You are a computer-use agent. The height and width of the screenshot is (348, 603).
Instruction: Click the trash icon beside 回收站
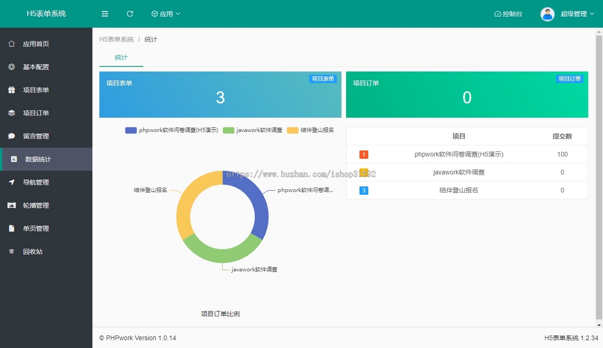[x=12, y=252]
